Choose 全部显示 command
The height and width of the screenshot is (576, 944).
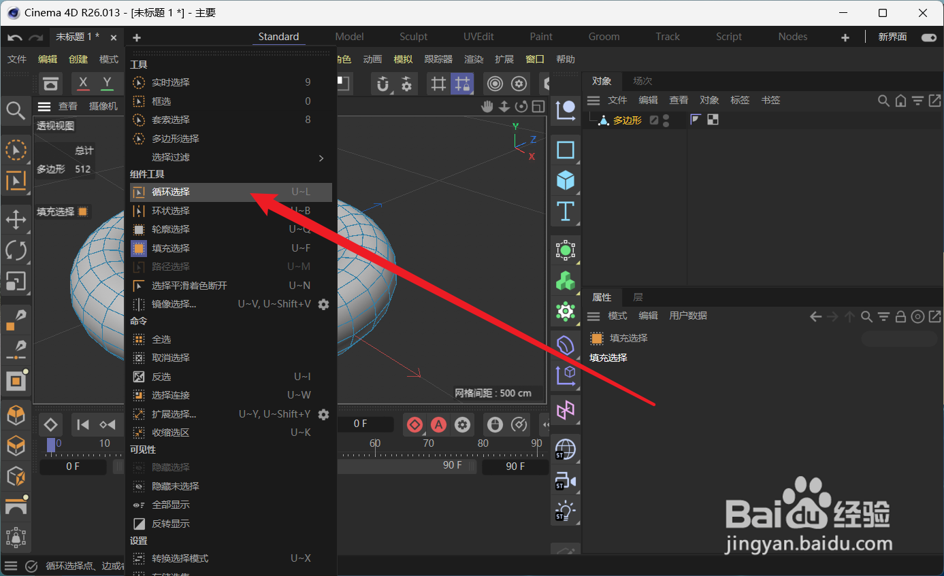pos(231,505)
